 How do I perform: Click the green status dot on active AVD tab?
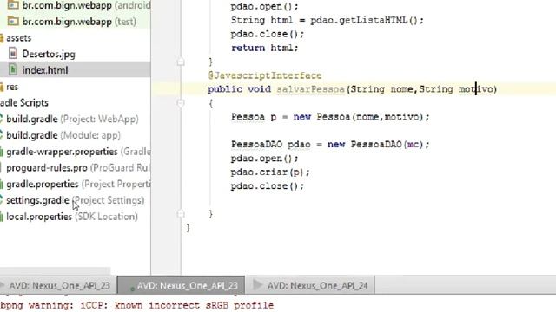132,289
